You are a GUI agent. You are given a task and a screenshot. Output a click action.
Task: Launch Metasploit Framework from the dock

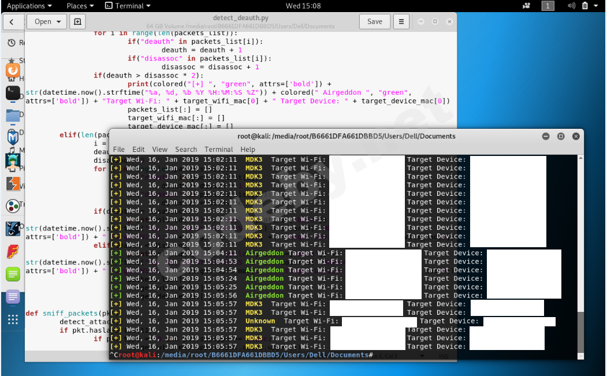tap(13, 137)
